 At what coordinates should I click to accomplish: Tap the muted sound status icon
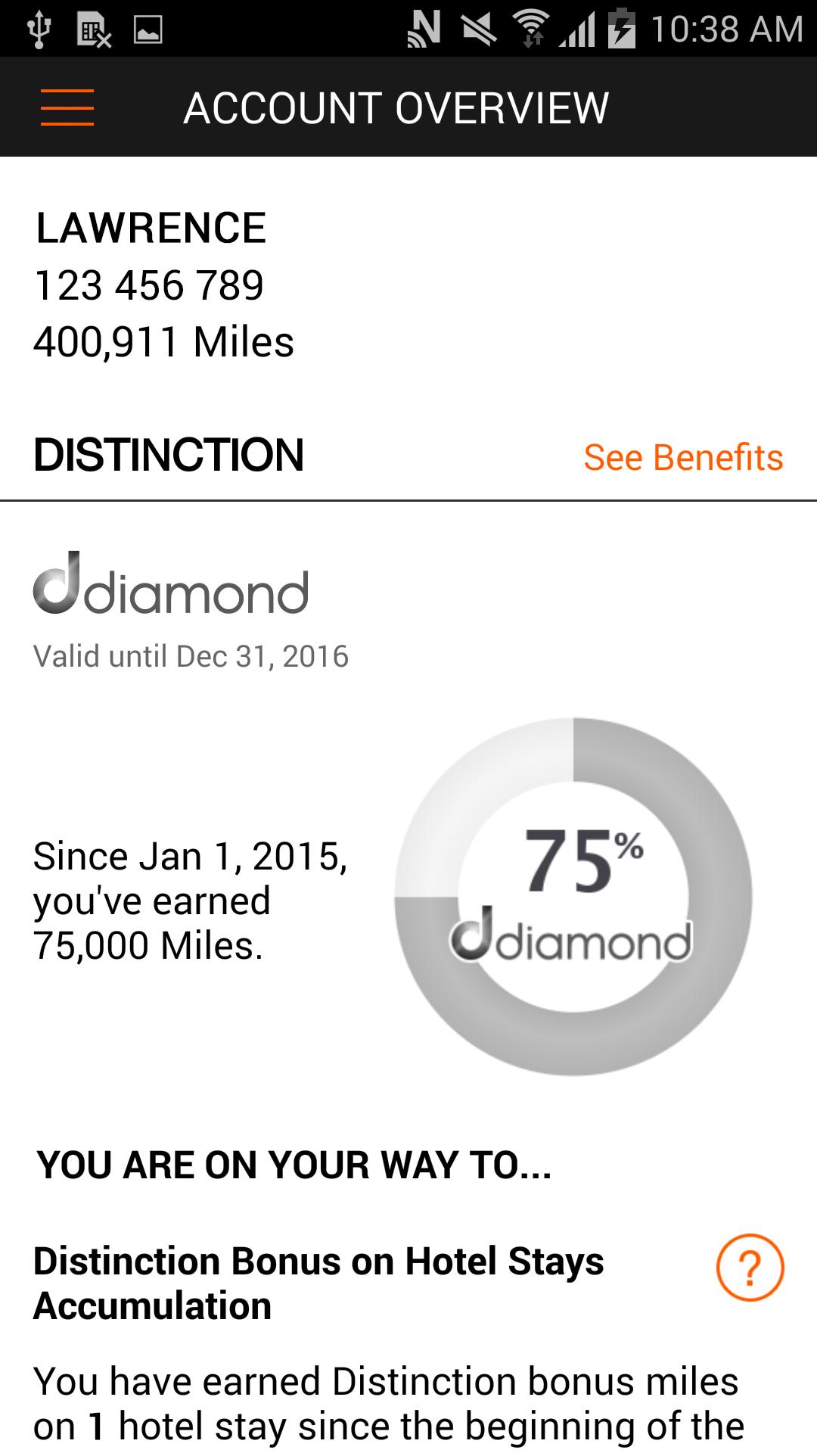point(477,30)
